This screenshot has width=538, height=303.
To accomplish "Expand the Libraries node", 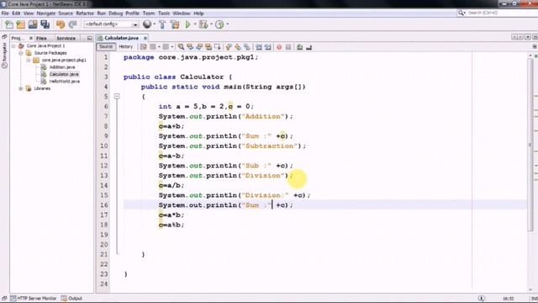I will tap(21, 88).
